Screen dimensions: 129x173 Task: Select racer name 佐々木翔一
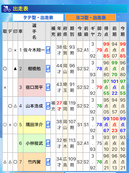tap(34, 50)
